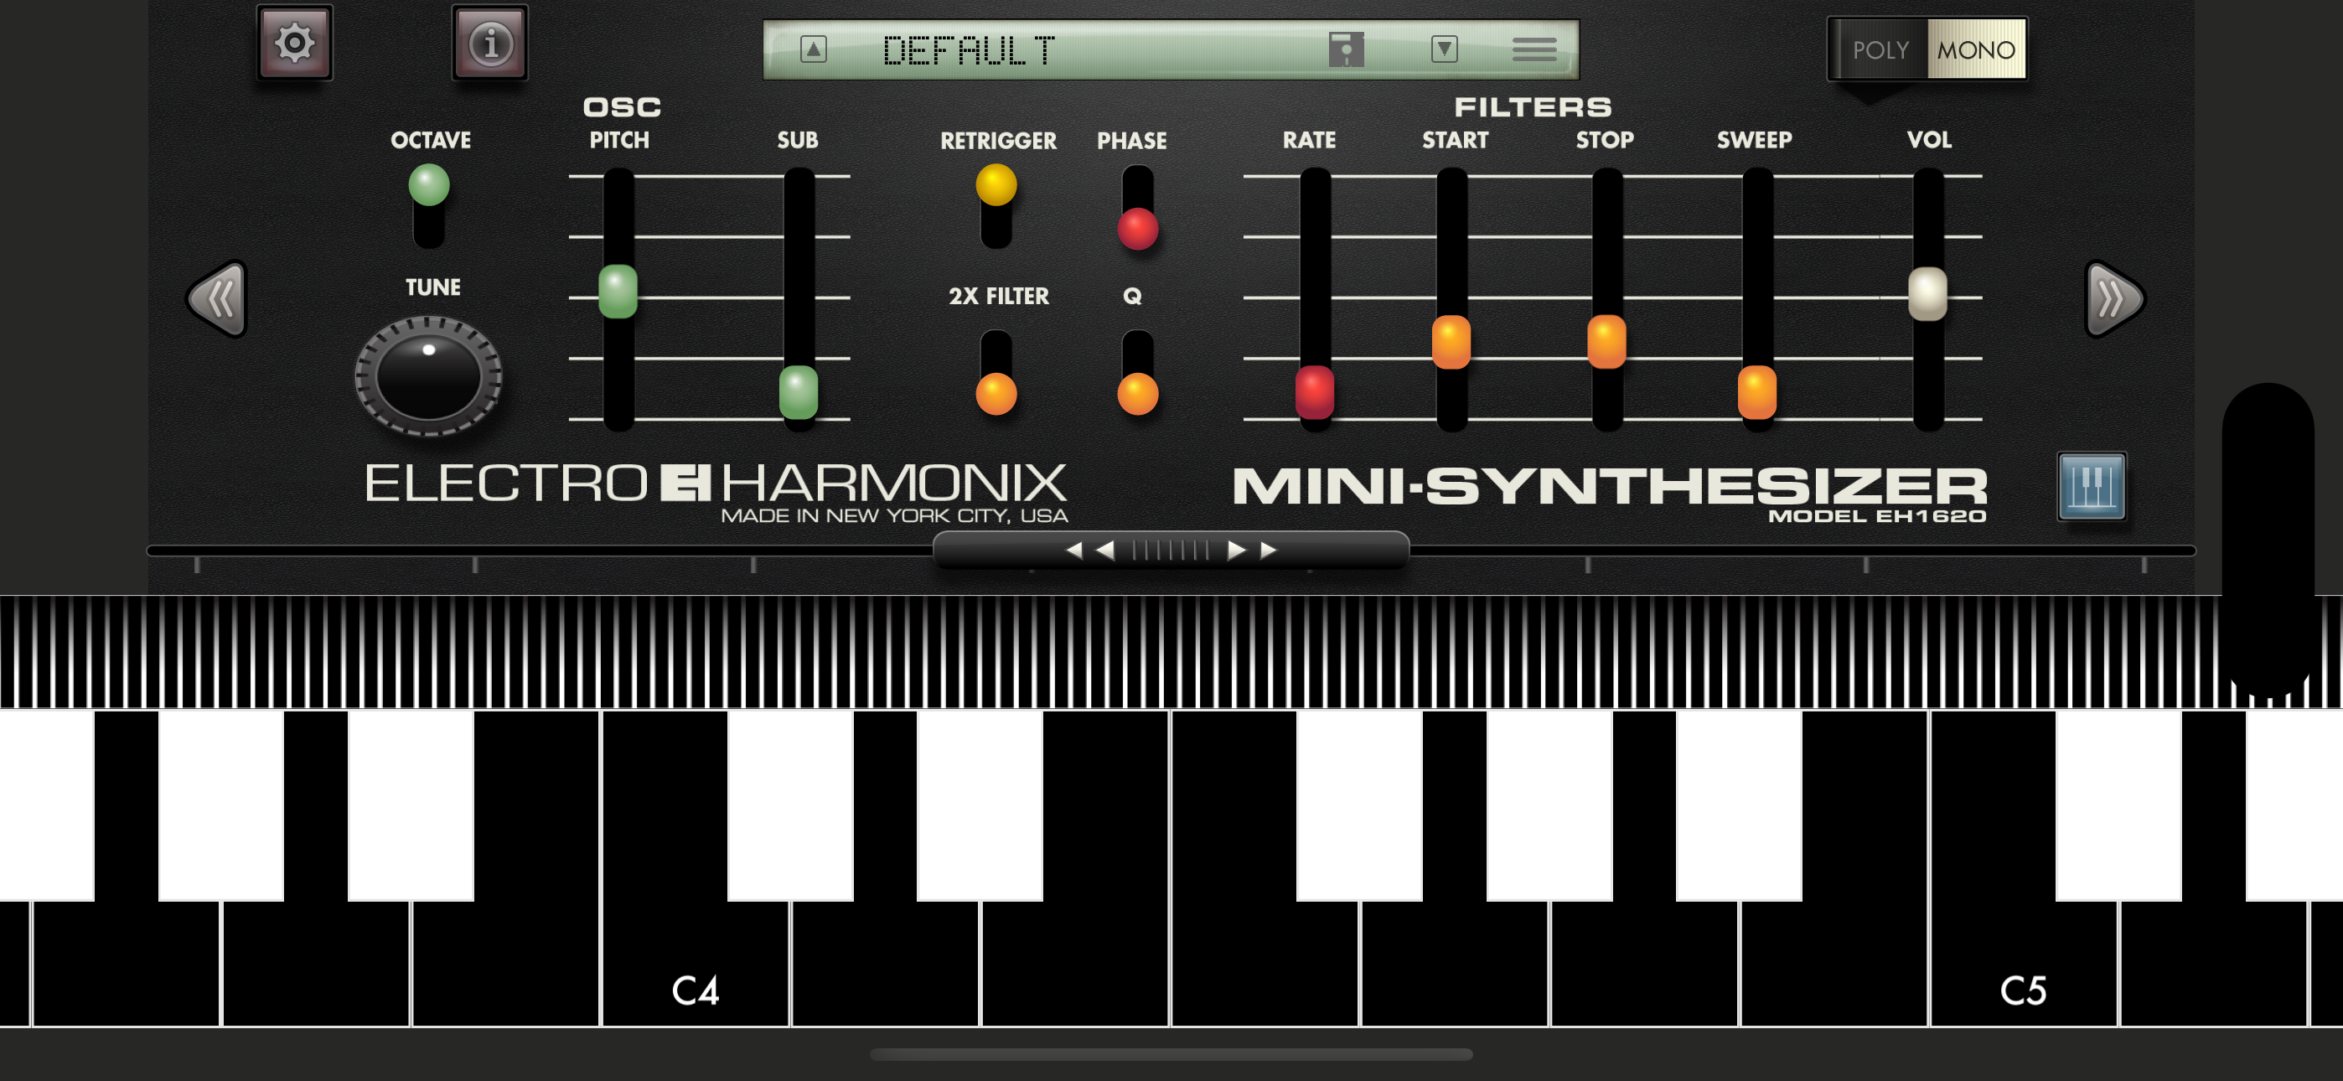Click the touch ribbon strip above the keys
This screenshot has height=1081, width=2343.
coord(1171,651)
